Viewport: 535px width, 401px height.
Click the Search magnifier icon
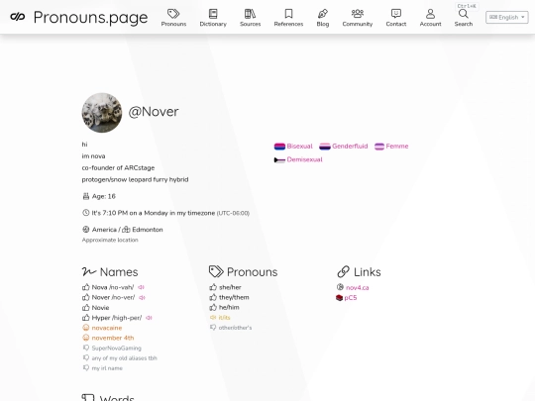point(464,14)
